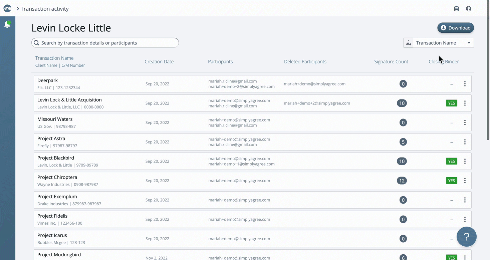Open the Project Astra transaction row
490x260 pixels.
tap(252, 142)
